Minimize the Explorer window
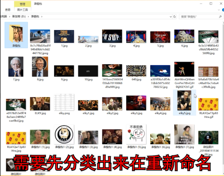Screen dimensions: 224x176 (x=201, y=4)
